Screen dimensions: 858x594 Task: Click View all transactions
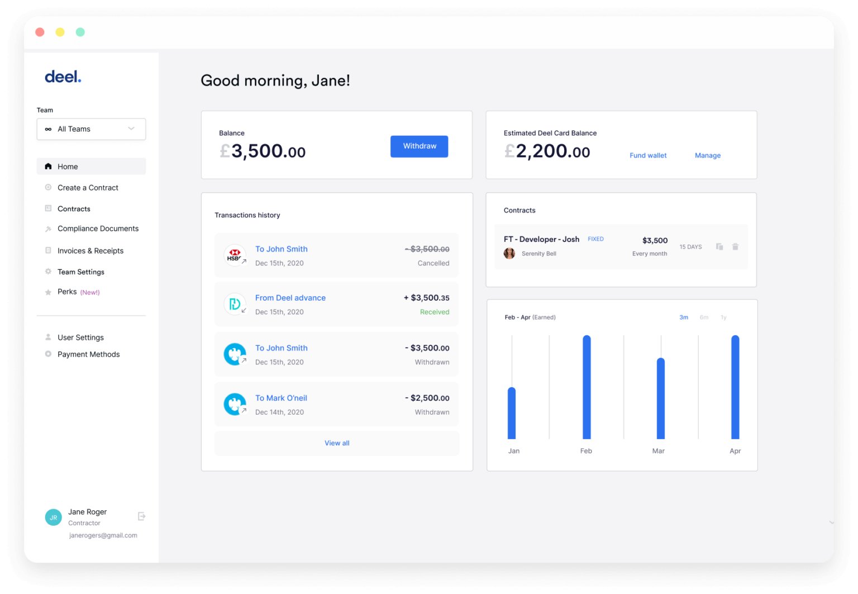coord(336,443)
